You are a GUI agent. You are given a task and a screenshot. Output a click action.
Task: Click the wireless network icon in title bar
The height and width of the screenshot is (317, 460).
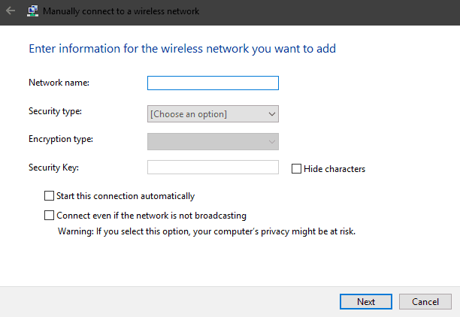[33, 11]
